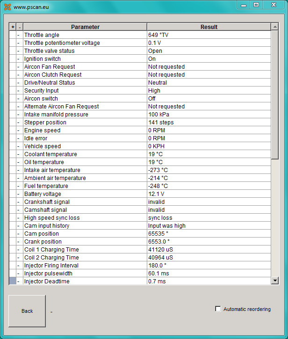The image size is (288, 339).
Task: Click the minus toggle for Security Input row
Action: click(20, 90)
